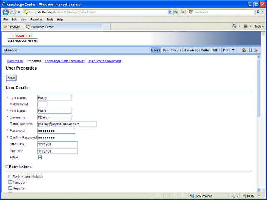The height and width of the screenshot is (200, 267).
Task: Click the log out icon
Action: [x=256, y=50]
